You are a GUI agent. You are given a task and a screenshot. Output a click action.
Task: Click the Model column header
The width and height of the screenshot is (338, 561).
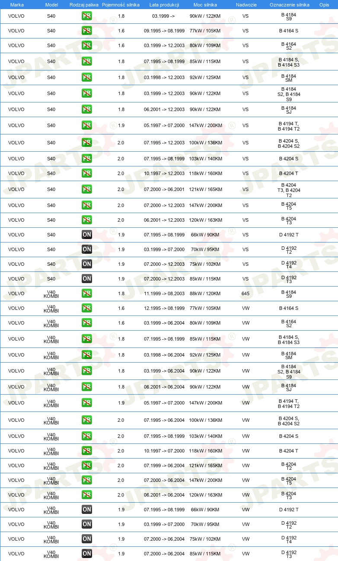coord(51,4)
